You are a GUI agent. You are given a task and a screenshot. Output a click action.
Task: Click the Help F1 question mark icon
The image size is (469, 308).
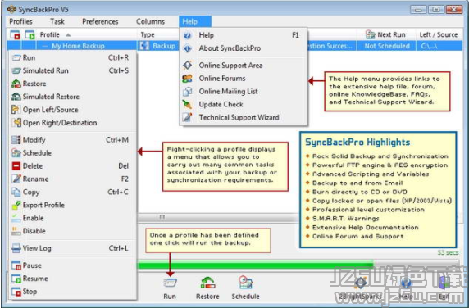point(188,35)
